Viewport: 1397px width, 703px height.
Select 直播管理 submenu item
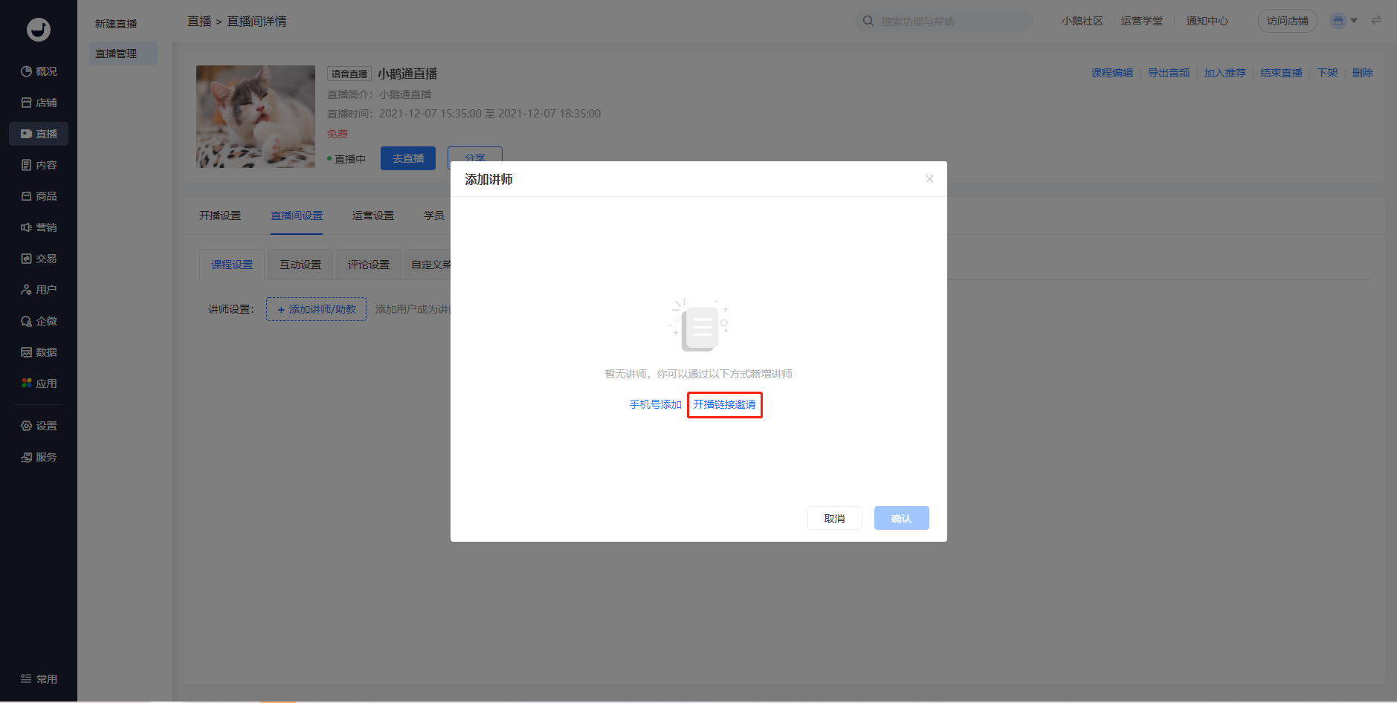(x=123, y=54)
